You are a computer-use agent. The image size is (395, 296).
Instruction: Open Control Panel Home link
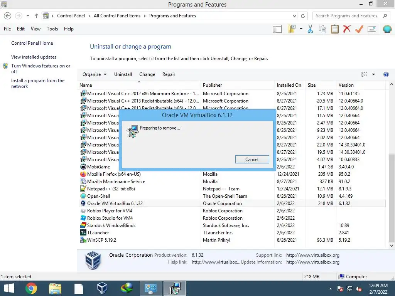32,43
